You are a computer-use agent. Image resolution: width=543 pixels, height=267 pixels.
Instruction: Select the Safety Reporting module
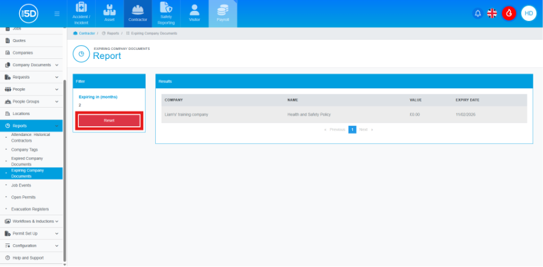click(x=165, y=13)
